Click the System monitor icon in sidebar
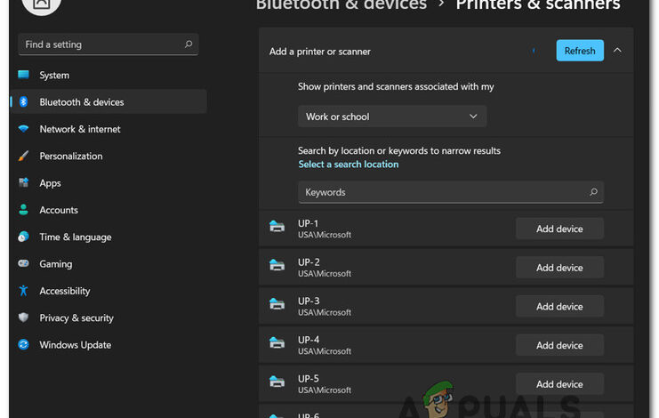Image resolution: width=659 pixels, height=418 pixels. coord(23,76)
